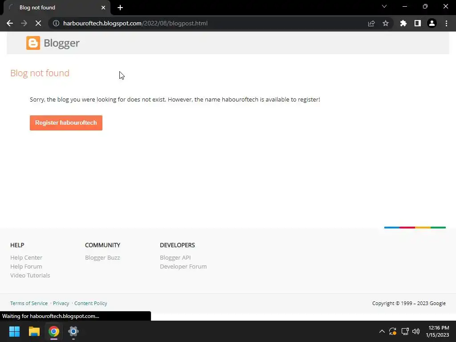Viewport: 456px width, 342px height.
Task: Open the volume speaker tray icon
Action: click(416, 331)
